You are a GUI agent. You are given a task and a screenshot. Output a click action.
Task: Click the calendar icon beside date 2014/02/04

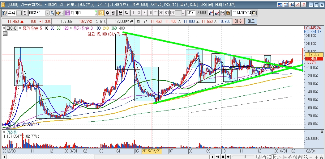(x=254, y=13)
